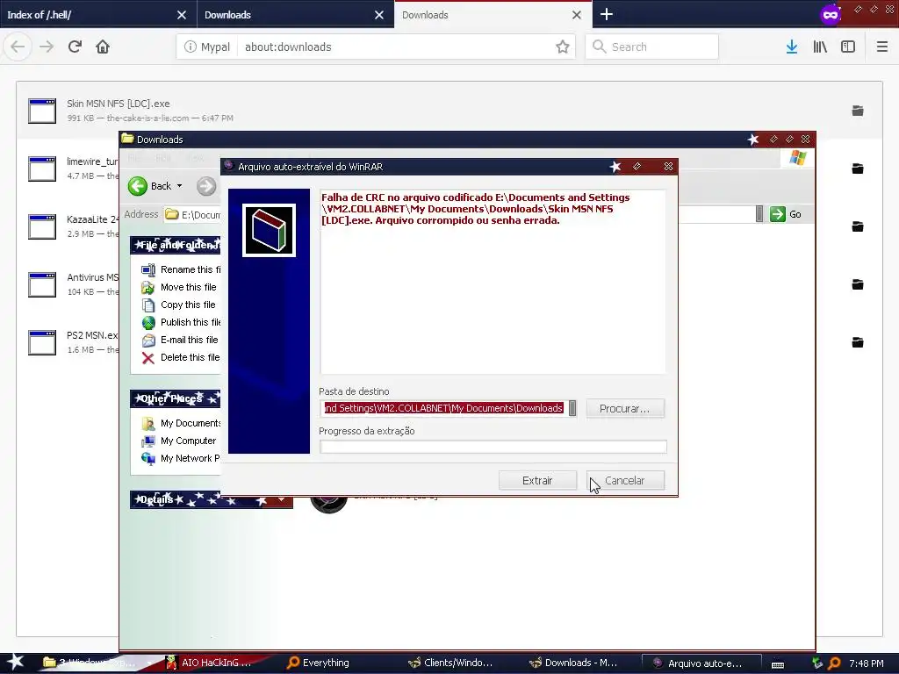The width and height of the screenshot is (899, 674).
Task: Click the Skin MSN NFS file icon
Action: tap(42, 111)
